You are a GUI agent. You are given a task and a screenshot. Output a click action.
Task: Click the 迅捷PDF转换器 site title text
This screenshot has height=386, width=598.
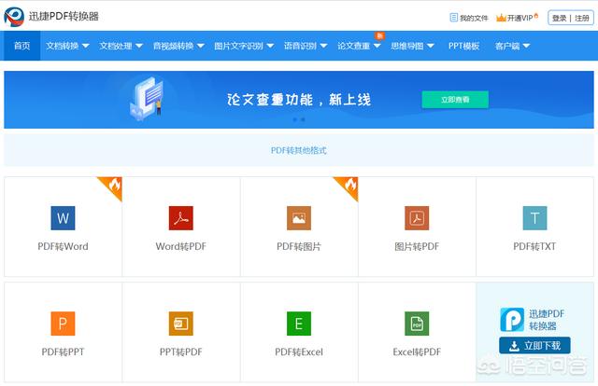coord(64,16)
